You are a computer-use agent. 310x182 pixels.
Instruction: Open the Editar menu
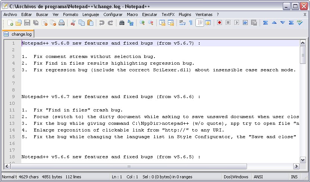coord(26,14)
